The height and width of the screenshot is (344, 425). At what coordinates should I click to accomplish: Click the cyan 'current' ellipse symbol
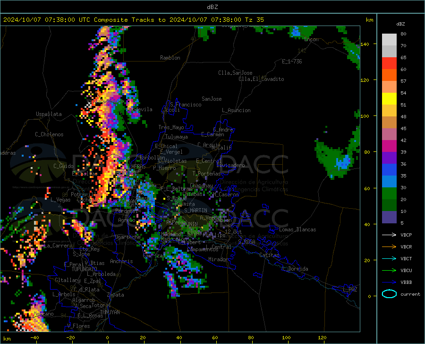click(389, 294)
